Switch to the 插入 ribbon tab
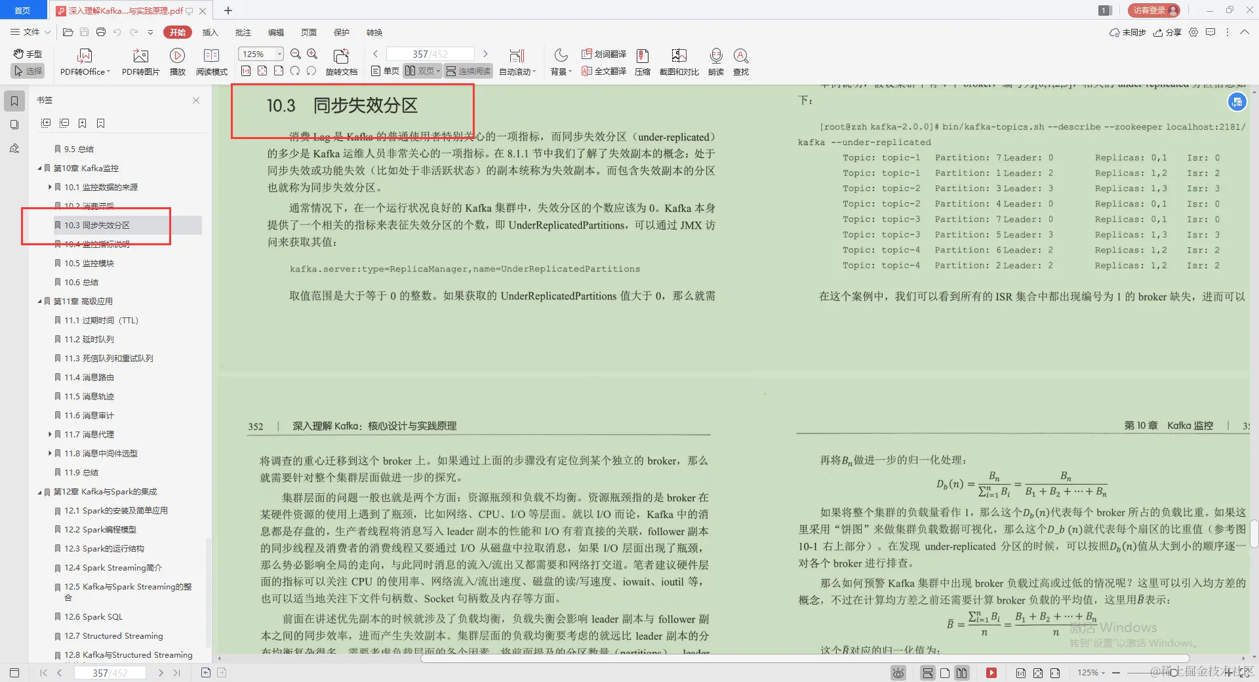 (209, 32)
